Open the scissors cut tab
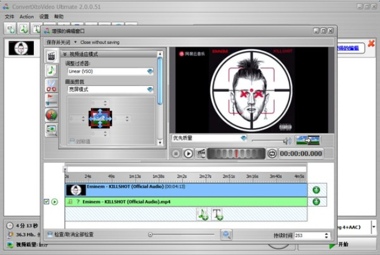Image resolution: width=380 pixels, height=255 pixels. coord(51,85)
